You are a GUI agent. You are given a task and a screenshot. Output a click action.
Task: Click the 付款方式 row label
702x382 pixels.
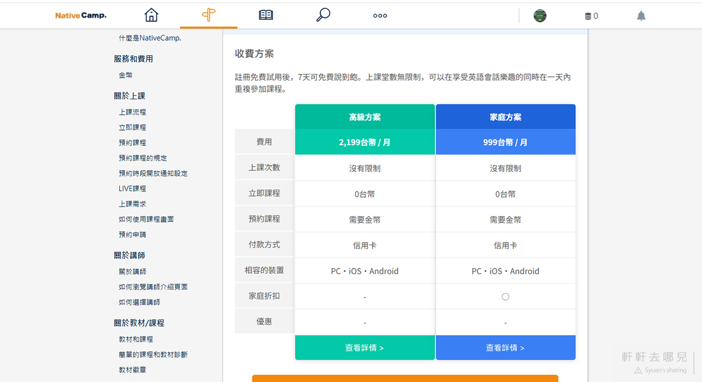click(264, 245)
